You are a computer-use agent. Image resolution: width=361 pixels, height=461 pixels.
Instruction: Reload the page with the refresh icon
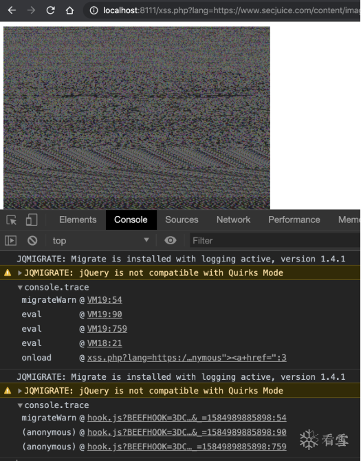pos(50,10)
